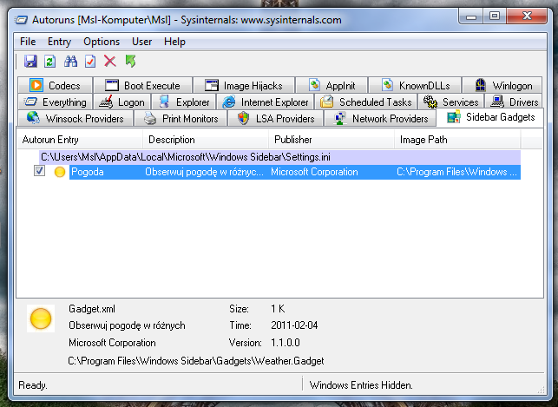Click the Refresh toolbar icon

[49, 62]
